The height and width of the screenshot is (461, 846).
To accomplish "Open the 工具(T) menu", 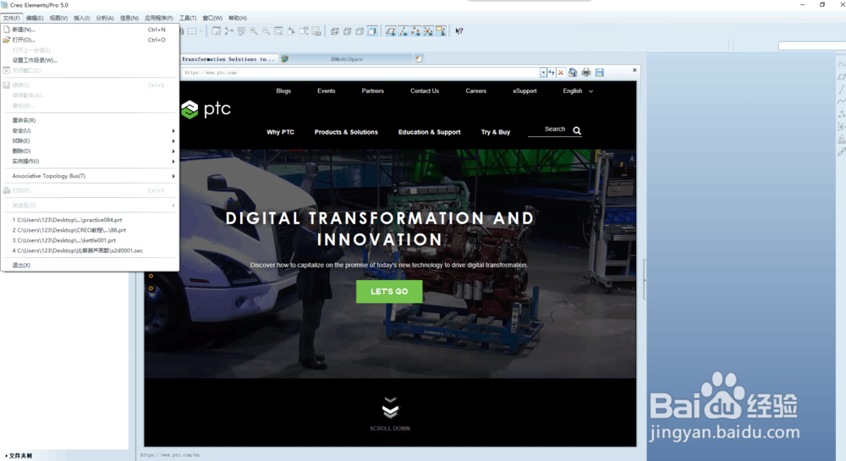I will coord(188,18).
